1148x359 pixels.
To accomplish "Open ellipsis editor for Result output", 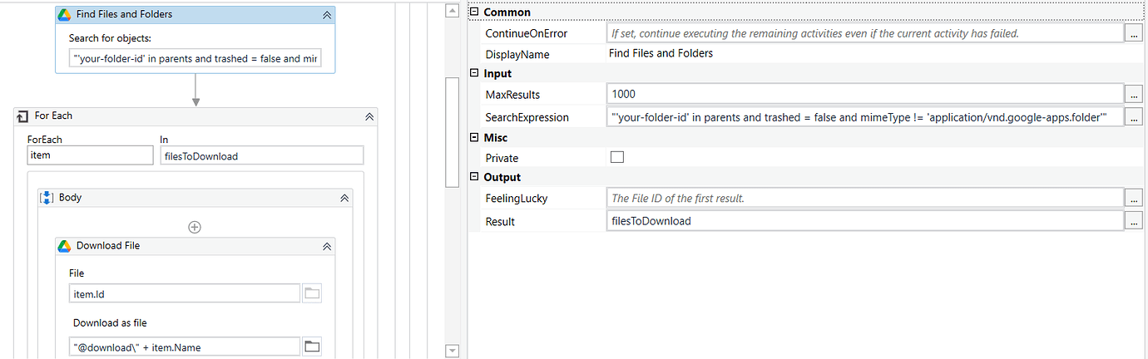I will [1133, 221].
